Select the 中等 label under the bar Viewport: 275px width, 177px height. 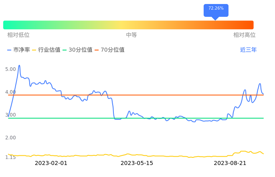pos(131,35)
